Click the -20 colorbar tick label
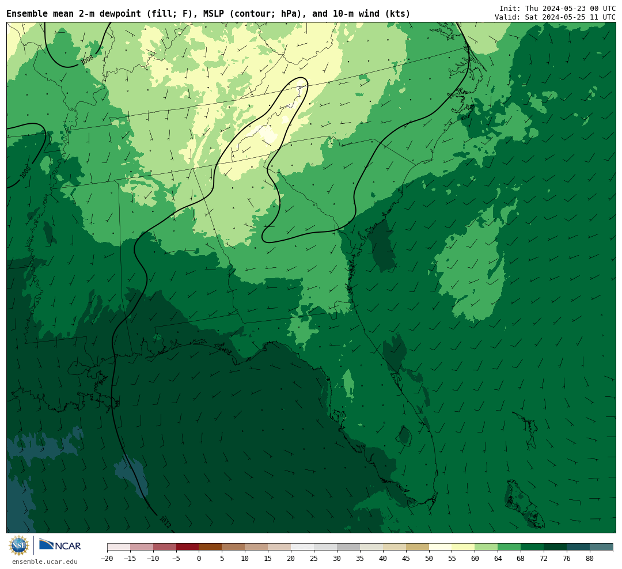Screen dimensions: 622x569 [x=107, y=558]
